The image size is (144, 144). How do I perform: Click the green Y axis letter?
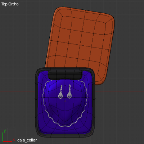tap(5, 131)
